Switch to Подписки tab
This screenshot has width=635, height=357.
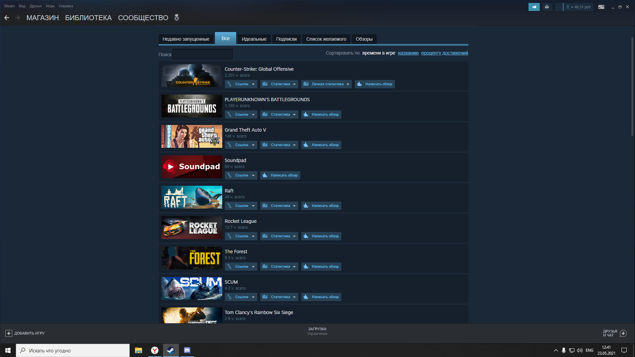[286, 39]
